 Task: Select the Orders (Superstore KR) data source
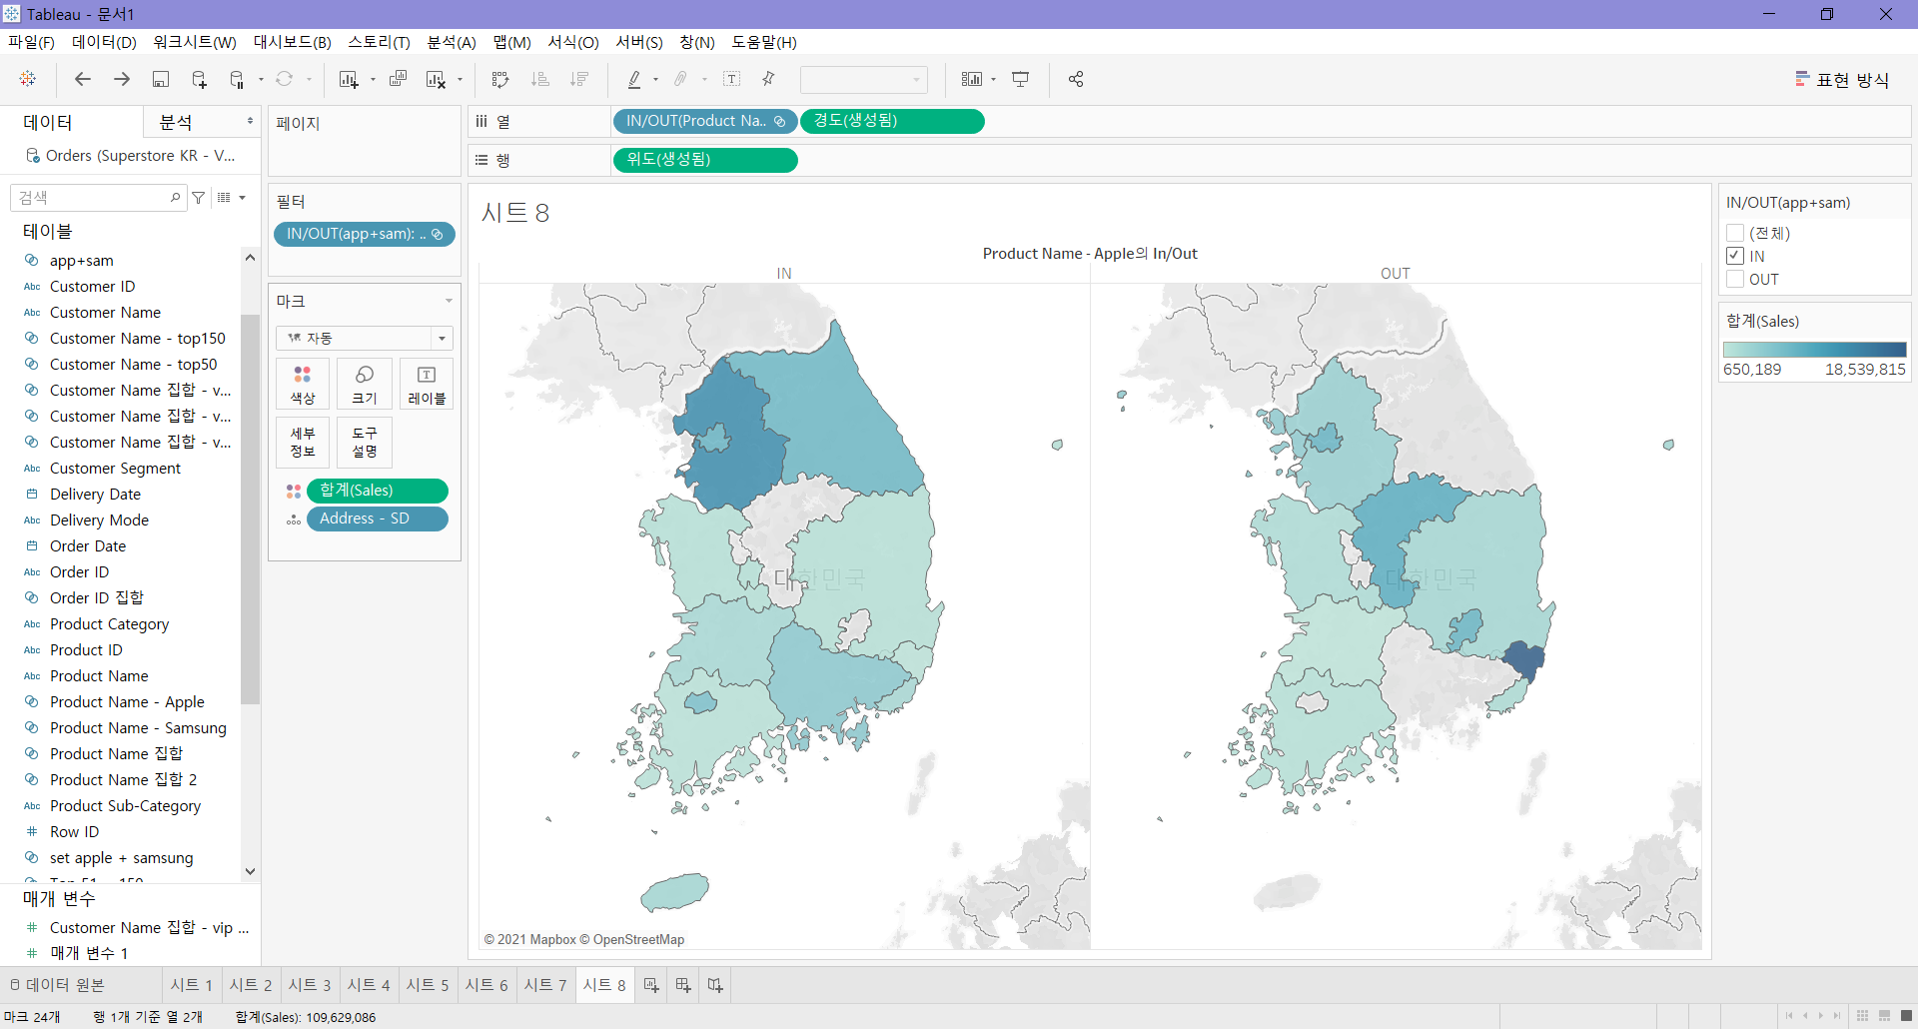coord(131,156)
